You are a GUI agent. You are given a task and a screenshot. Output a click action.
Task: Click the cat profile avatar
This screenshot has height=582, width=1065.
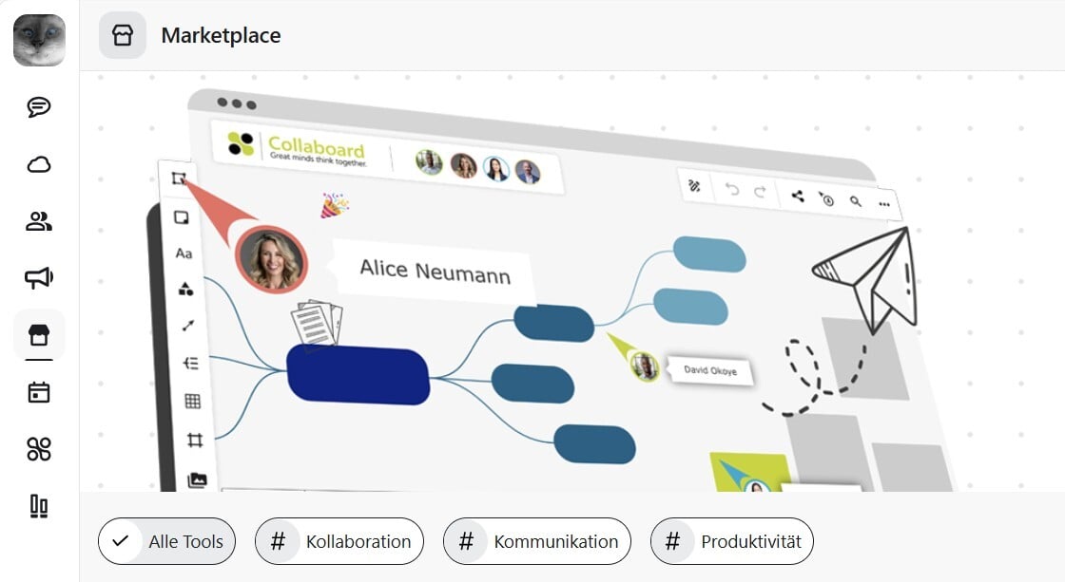coord(39,41)
